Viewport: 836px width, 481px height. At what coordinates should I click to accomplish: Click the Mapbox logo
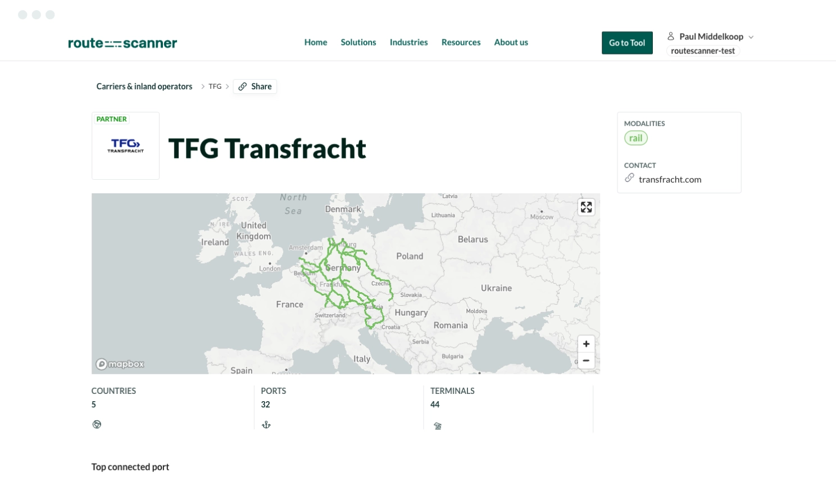pyautogui.click(x=120, y=364)
